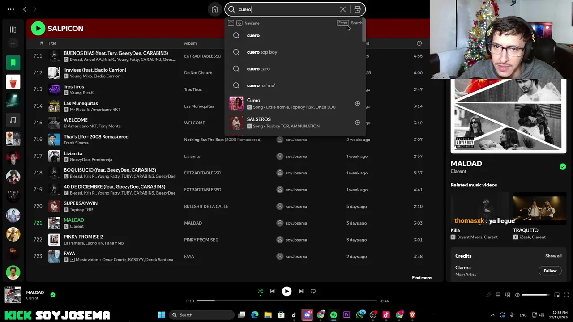
Task: Add Cuero song to library
Action: click(x=357, y=103)
